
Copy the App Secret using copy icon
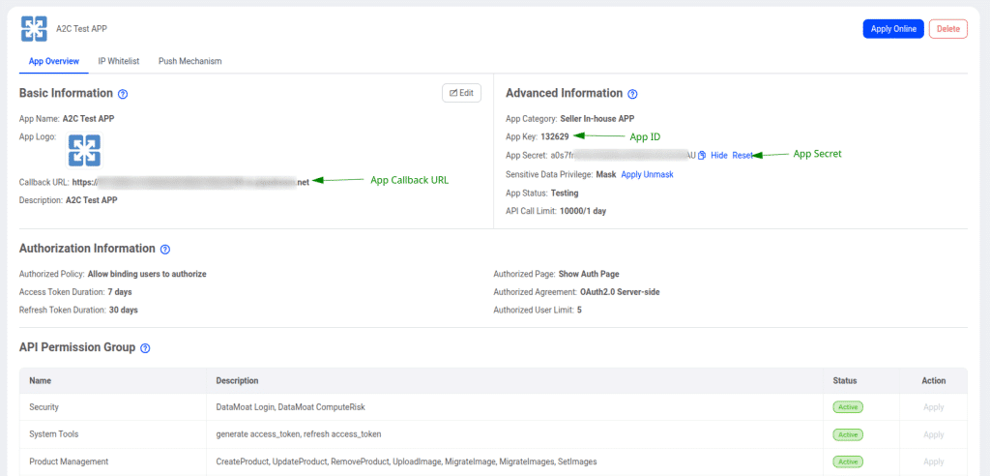tap(702, 155)
